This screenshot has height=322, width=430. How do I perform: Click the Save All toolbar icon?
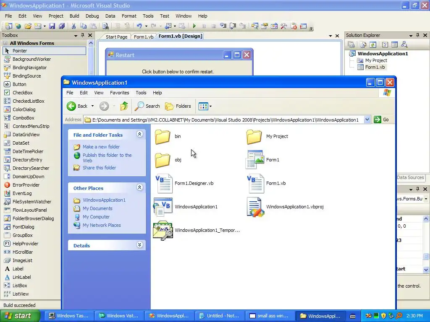point(62,26)
